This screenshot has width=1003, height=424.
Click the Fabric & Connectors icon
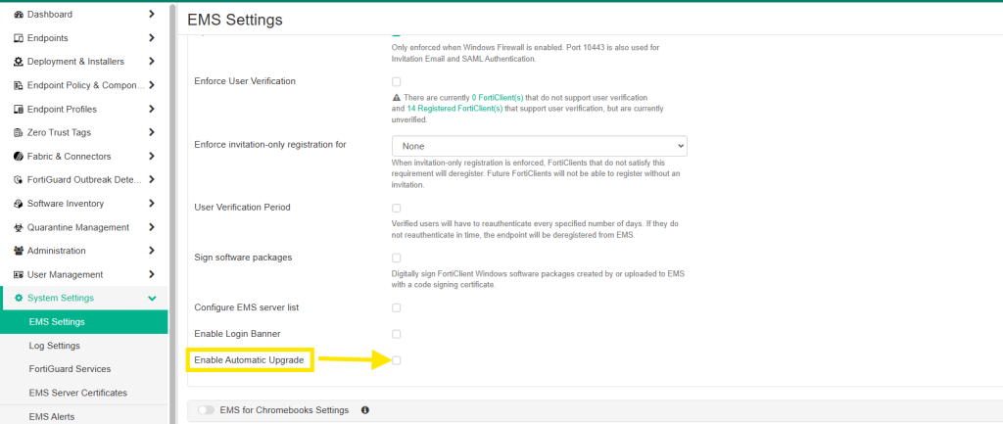[19, 156]
